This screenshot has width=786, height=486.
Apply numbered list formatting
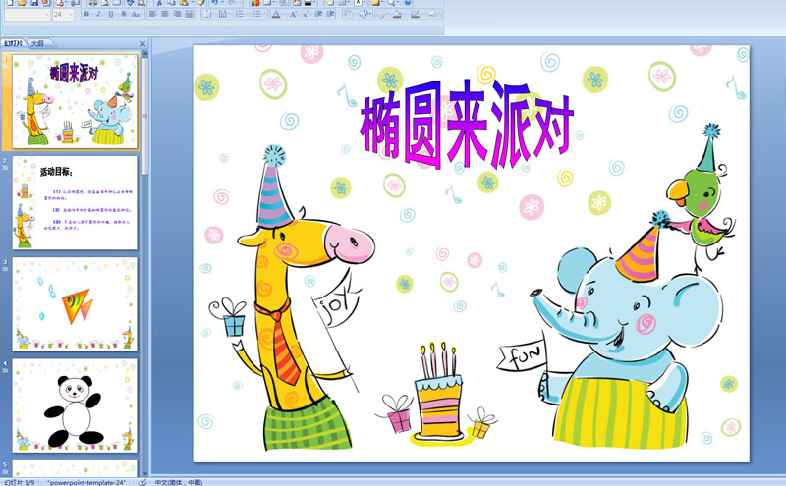click(x=241, y=14)
